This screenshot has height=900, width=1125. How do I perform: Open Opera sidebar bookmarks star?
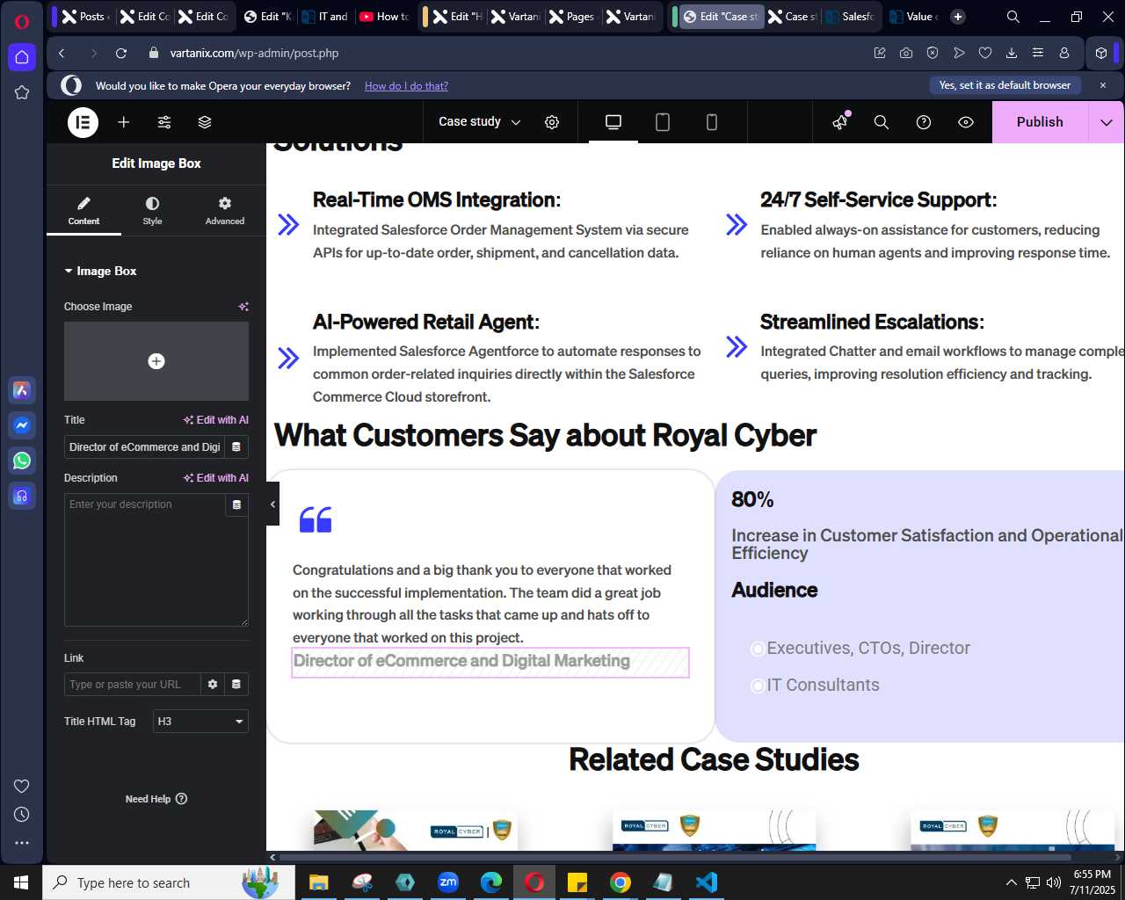click(x=22, y=92)
